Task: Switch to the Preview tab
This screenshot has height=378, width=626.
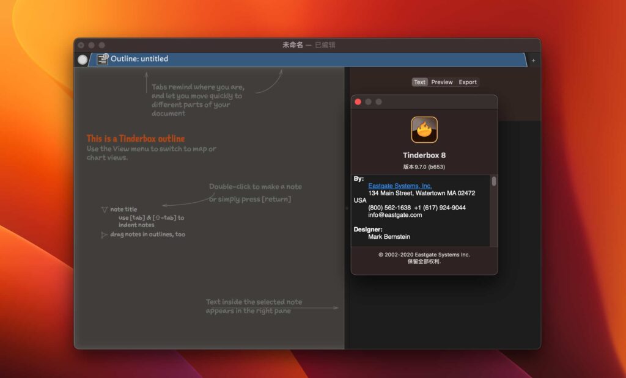Action: pos(441,82)
